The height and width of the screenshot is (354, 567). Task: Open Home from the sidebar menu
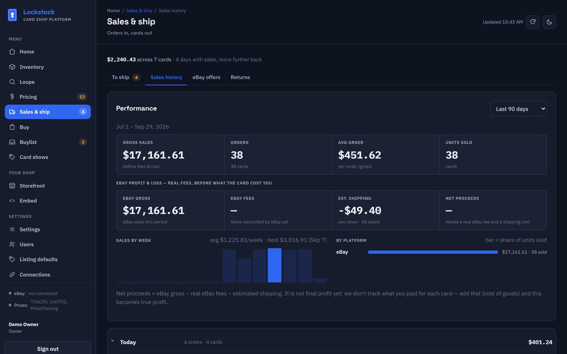click(x=48, y=52)
